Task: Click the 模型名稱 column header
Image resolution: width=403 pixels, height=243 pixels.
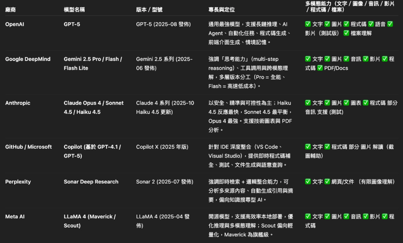Action: click(74, 10)
